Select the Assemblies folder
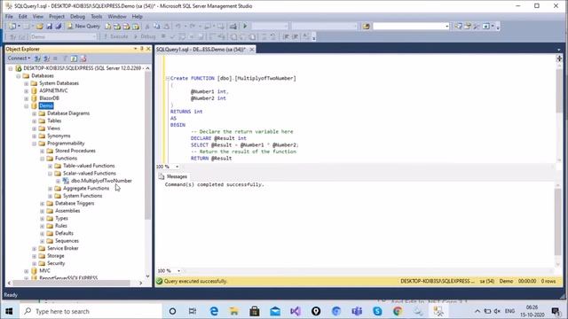 click(x=67, y=211)
